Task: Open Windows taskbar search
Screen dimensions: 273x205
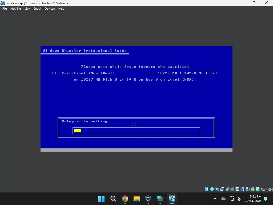Action: pos(113,199)
